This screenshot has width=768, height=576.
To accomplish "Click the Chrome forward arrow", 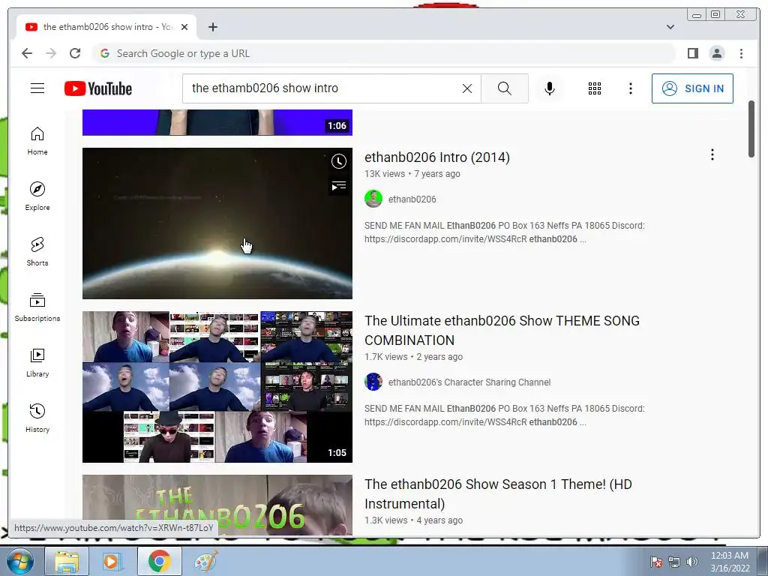I will click(x=51, y=53).
